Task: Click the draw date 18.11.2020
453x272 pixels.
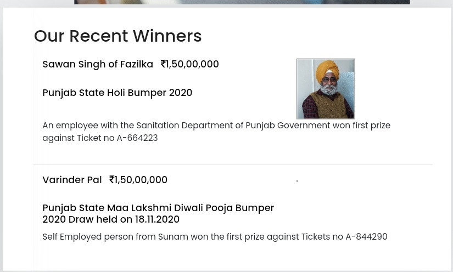Action: (157, 219)
